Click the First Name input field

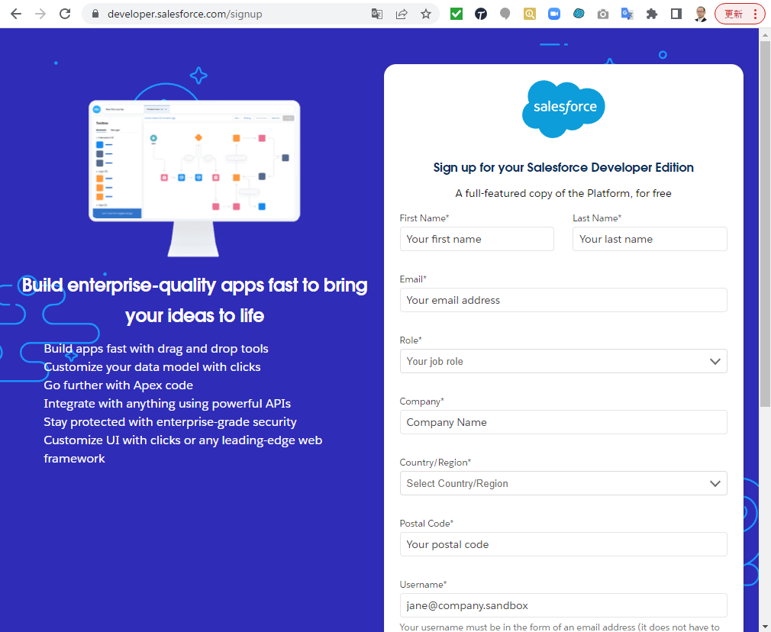476,239
